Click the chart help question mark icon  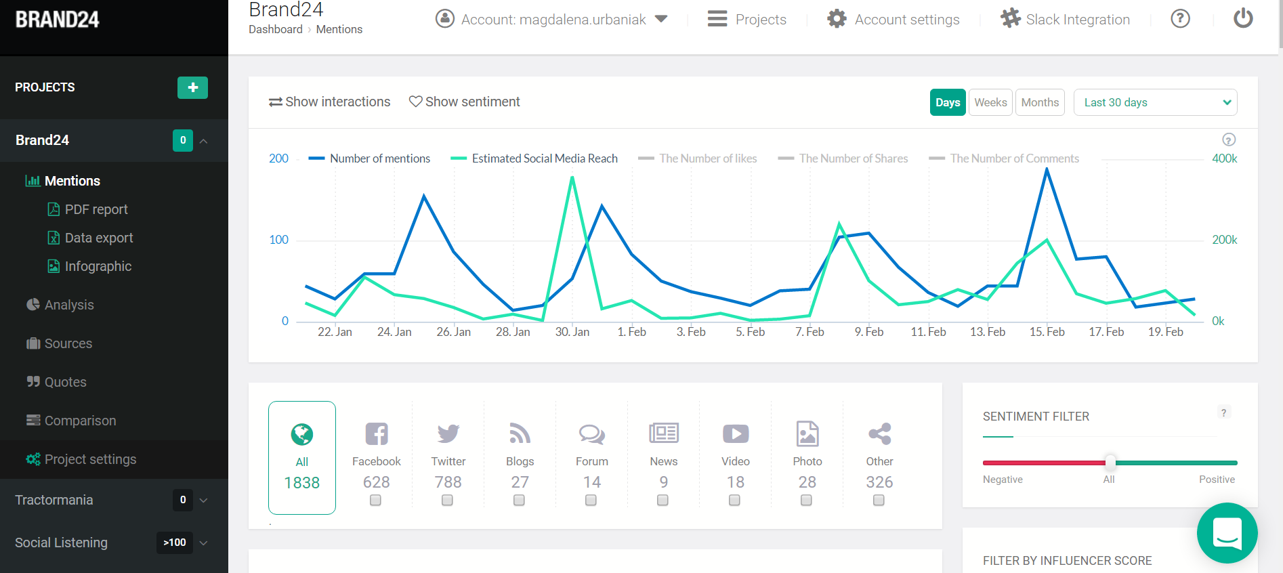1229,140
